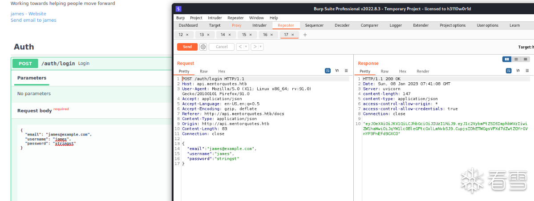
Task: Open the Intruder menu in menu bar
Action: click(215, 18)
